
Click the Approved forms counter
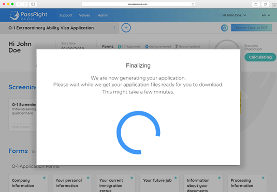pyautogui.click(x=129, y=46)
